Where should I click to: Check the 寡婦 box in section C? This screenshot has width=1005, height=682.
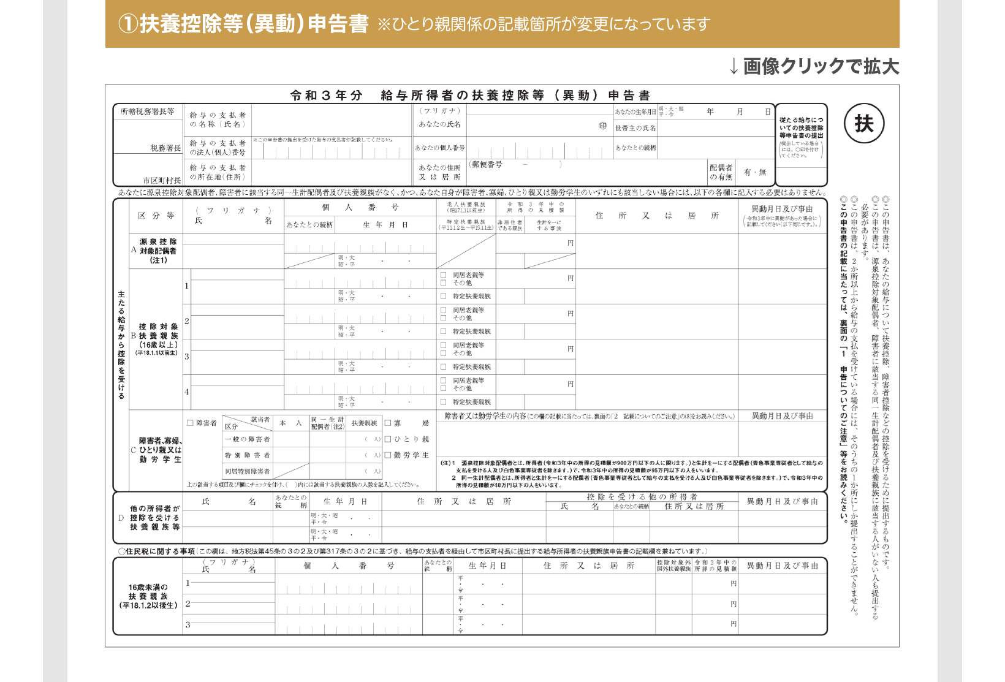[388, 423]
